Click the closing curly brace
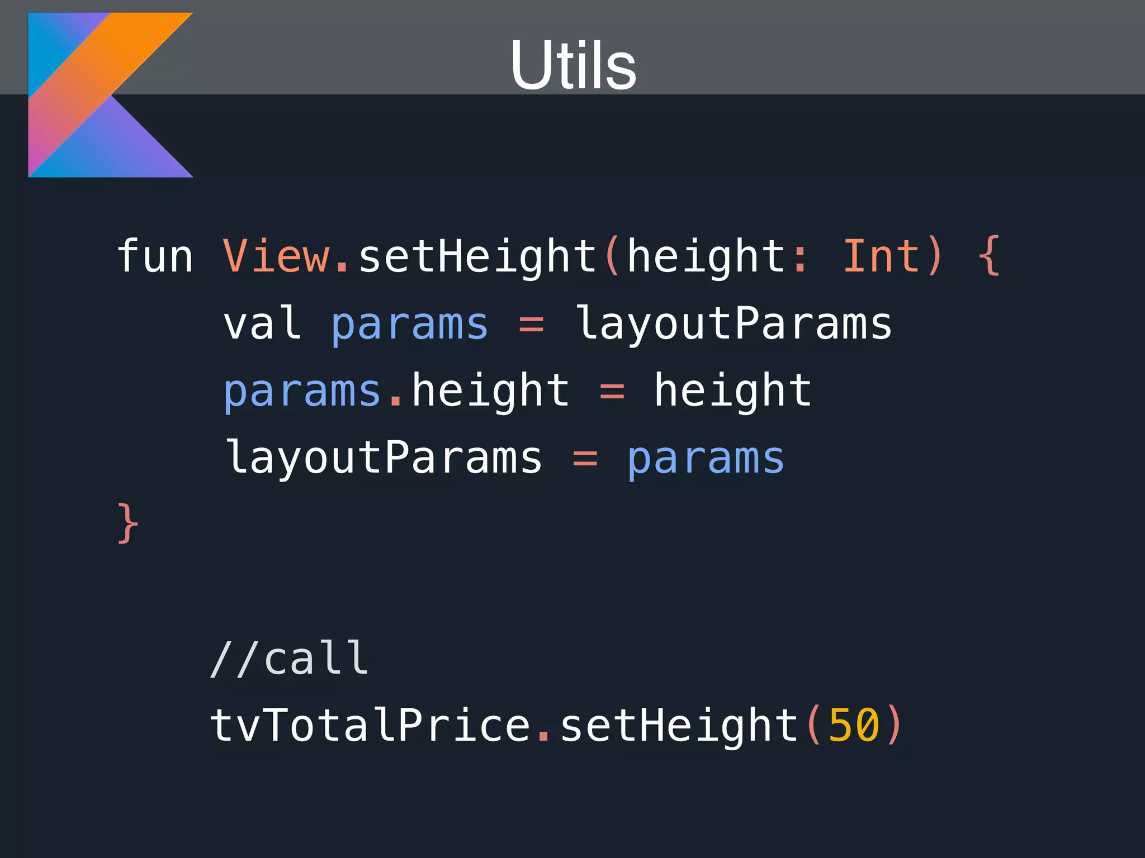 tap(128, 523)
